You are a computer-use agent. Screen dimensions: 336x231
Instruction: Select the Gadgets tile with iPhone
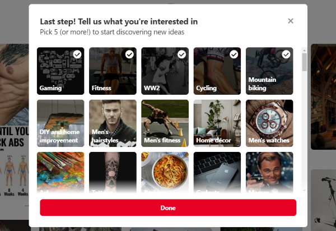(217, 173)
